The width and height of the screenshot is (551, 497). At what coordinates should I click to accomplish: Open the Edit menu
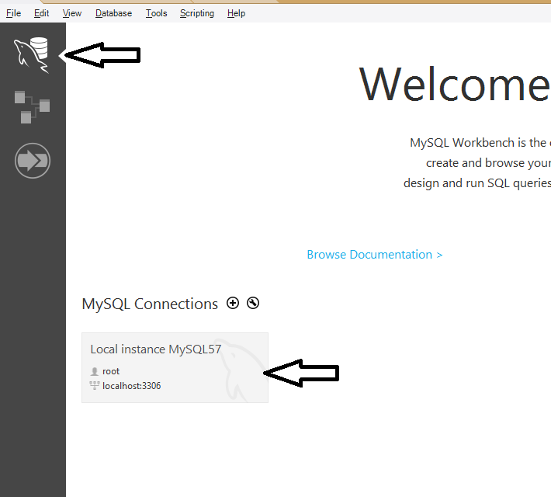point(41,13)
